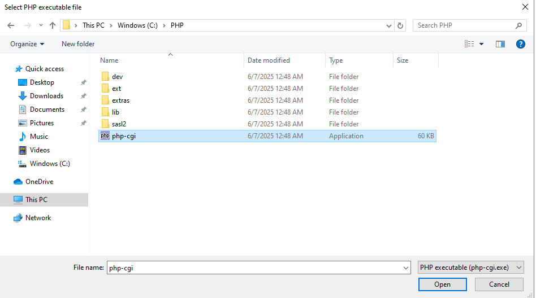Screen dimensions: 536x298
Task: Open Windows (C:) in the sidebar
Action: point(44,164)
